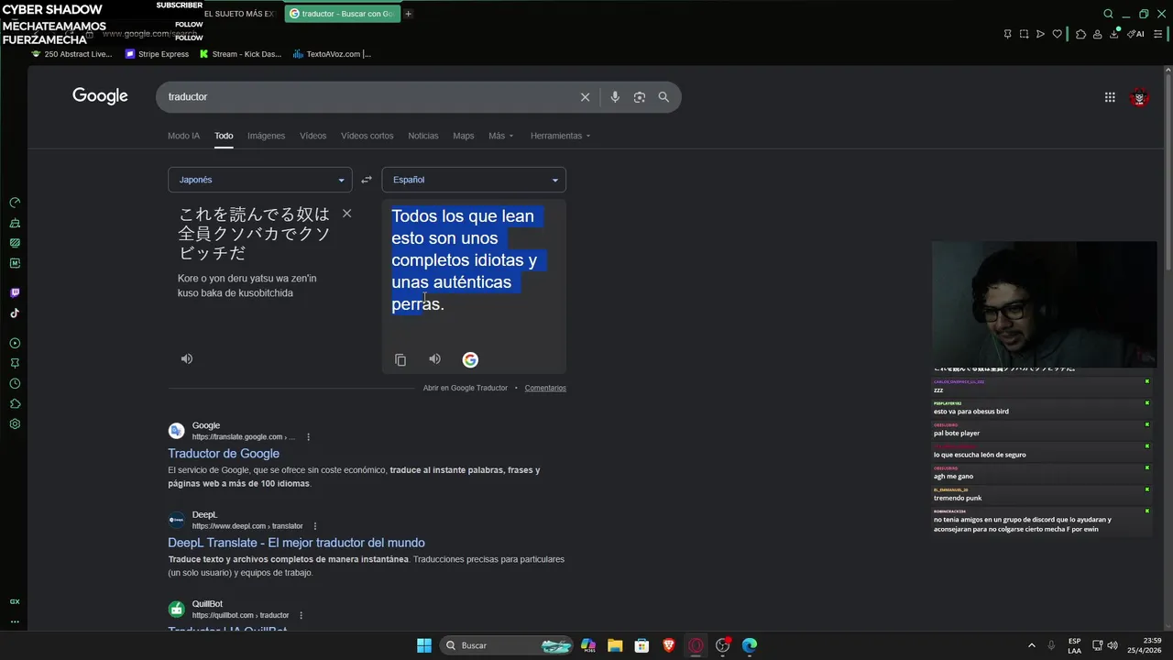Expand the Japonés source language dropdown

click(260, 180)
